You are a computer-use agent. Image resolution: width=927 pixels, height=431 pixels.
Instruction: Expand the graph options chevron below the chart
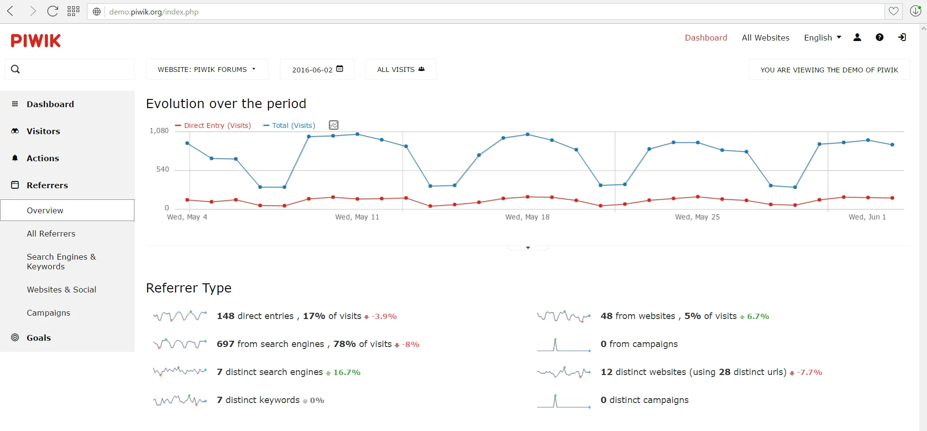[528, 247]
